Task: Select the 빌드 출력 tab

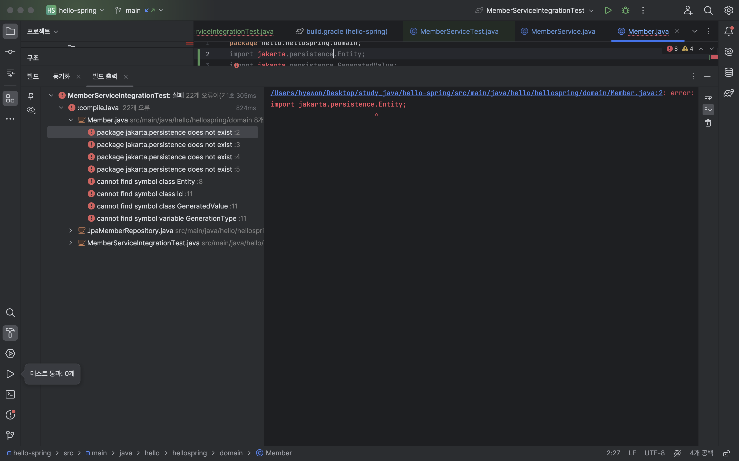Action: 105,76
